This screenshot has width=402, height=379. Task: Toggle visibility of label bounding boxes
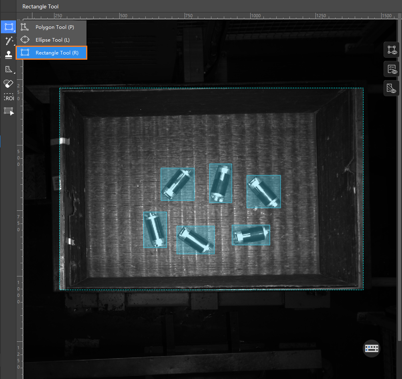point(392,50)
